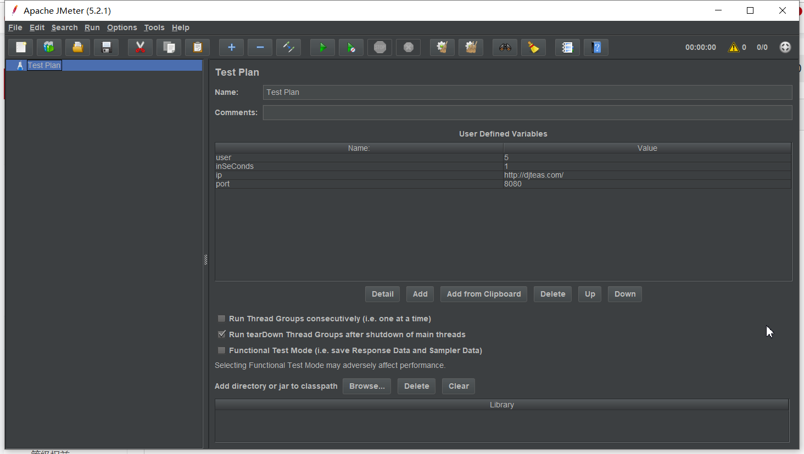804x454 pixels.
Task: Expand all nodes with plus icon
Action: pyautogui.click(x=232, y=47)
